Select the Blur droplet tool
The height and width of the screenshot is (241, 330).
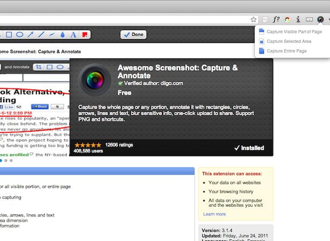tap(62, 35)
